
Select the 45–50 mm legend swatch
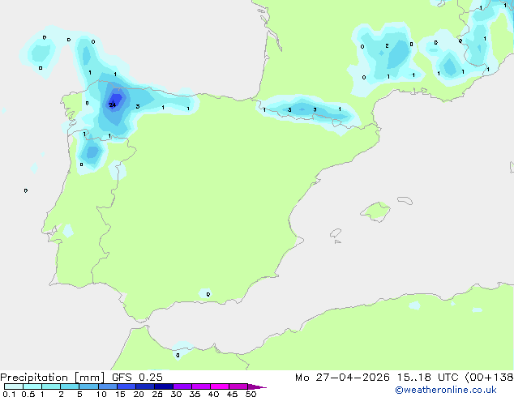238,386
